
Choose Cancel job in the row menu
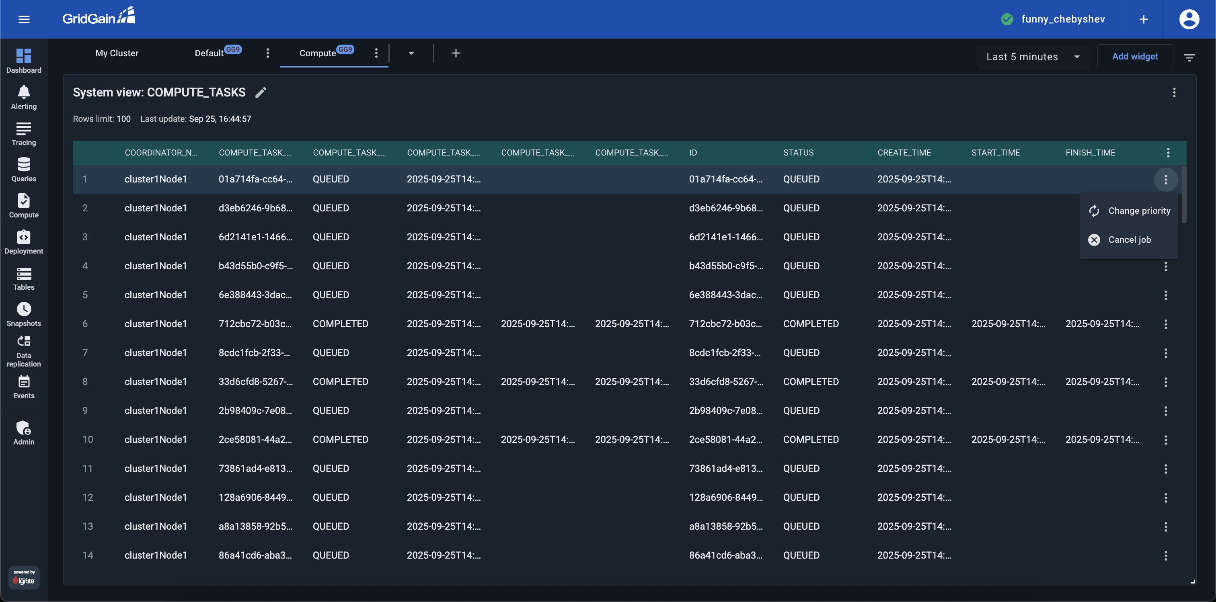(1129, 240)
